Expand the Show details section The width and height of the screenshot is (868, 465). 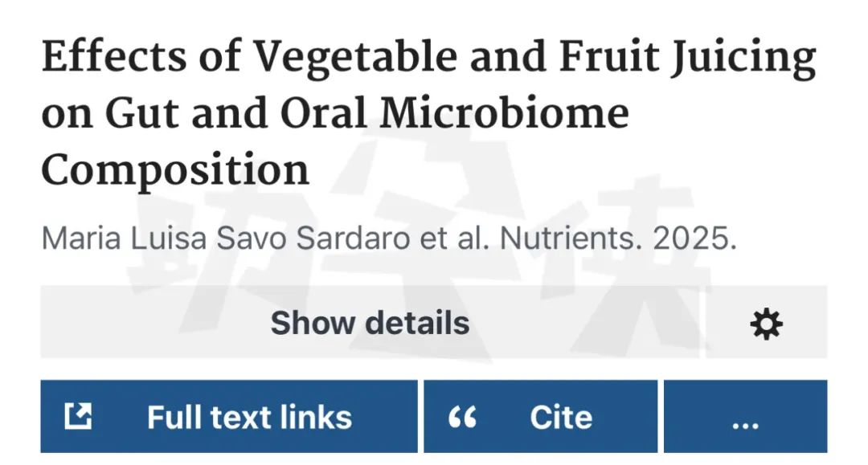[x=370, y=323]
